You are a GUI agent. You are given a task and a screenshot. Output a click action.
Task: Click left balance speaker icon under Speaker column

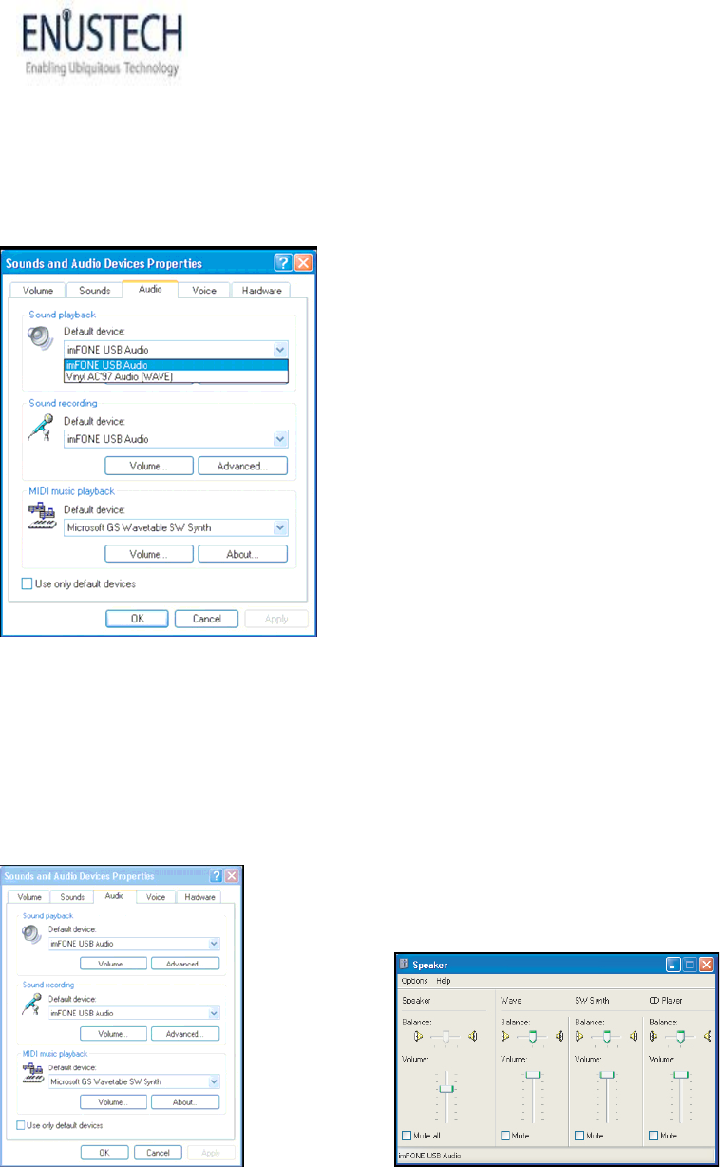[x=418, y=1036]
